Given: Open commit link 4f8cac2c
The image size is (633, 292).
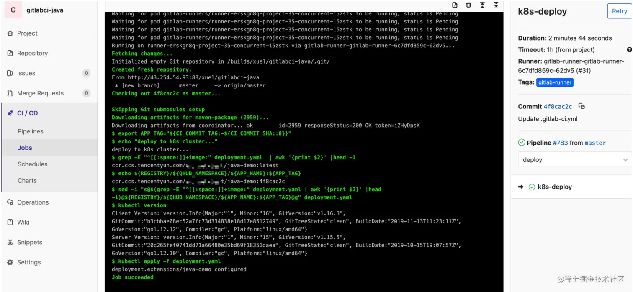Looking at the screenshot, I should pyautogui.click(x=558, y=107).
